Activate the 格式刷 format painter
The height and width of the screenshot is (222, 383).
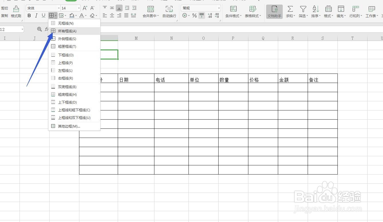[x=16, y=11]
